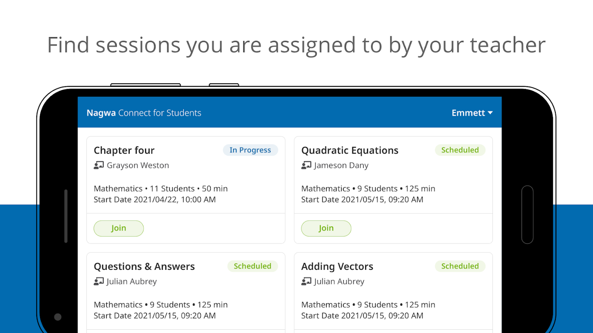Screen dimensions: 593x333
Task: Open the Emmett user dropdown menu
Action: 472,113
